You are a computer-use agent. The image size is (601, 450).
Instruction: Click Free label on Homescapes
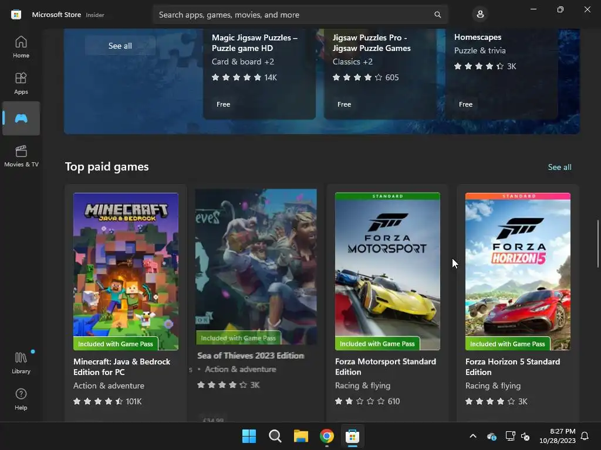[x=465, y=104]
